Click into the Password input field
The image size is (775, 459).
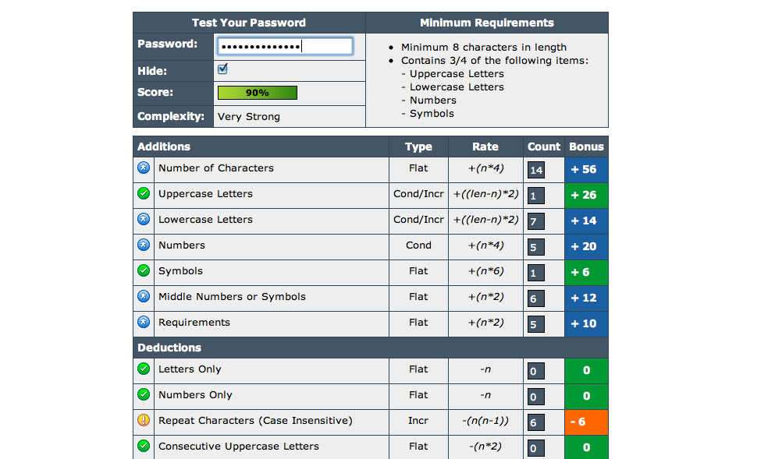(x=284, y=46)
